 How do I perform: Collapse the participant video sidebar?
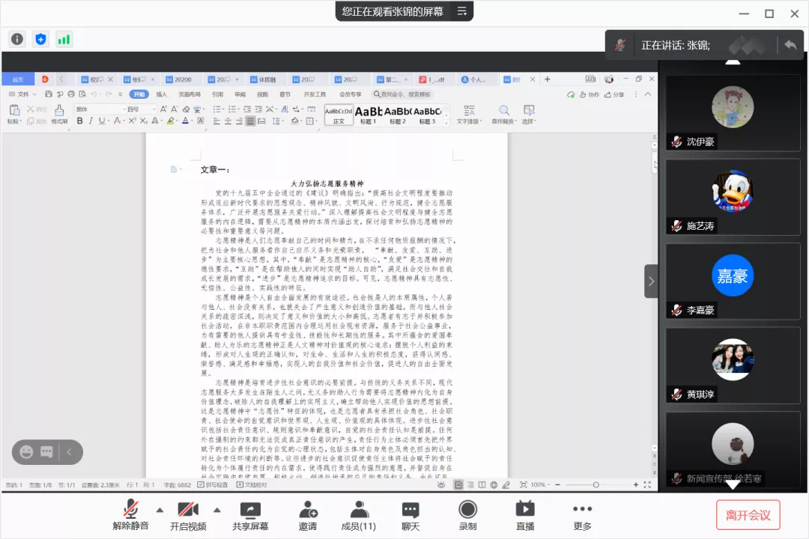[x=651, y=281]
